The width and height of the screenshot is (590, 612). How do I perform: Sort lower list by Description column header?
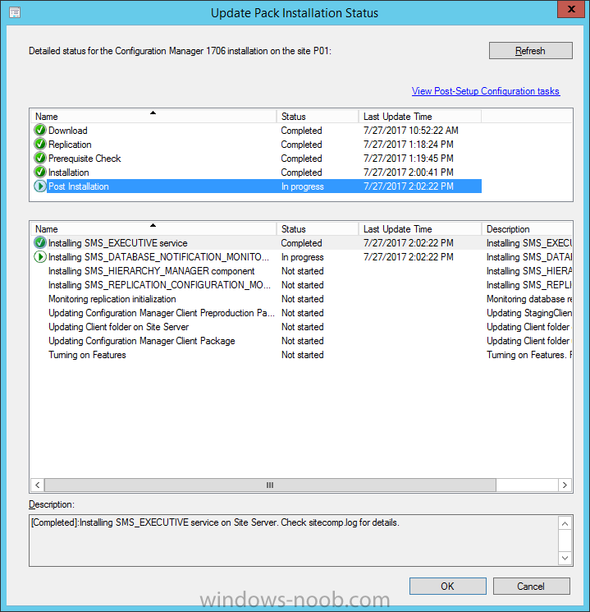pyautogui.click(x=527, y=228)
